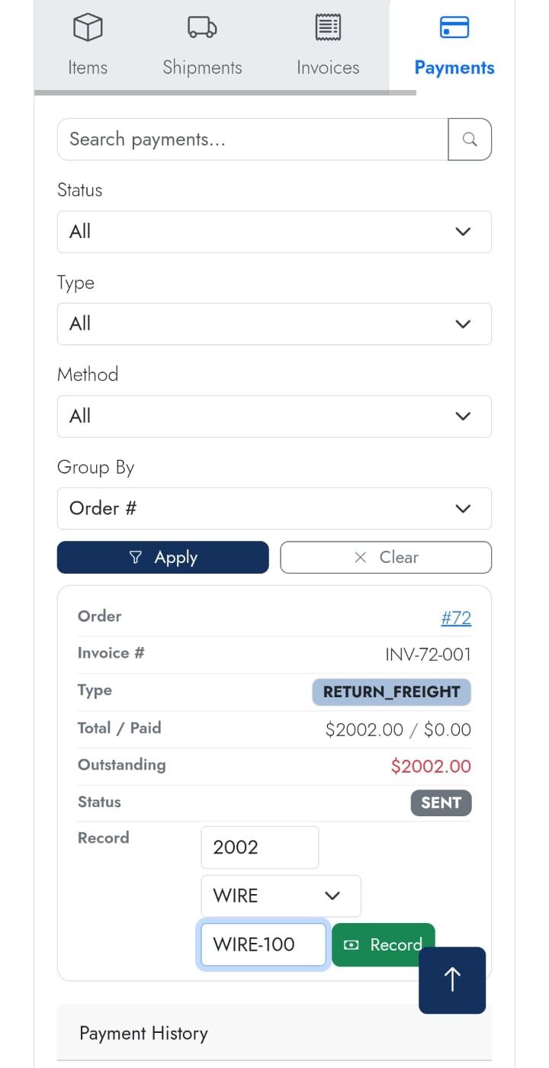The width and height of the screenshot is (549, 1068).
Task: Change the Group By Order # dropdown
Action: pos(274,508)
